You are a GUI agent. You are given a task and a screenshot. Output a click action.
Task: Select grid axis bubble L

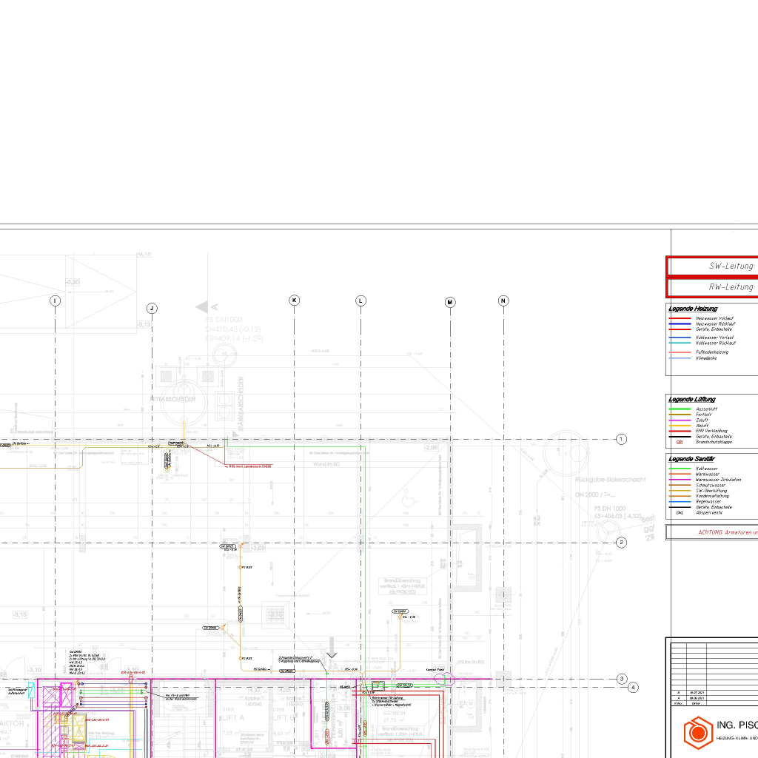(360, 301)
